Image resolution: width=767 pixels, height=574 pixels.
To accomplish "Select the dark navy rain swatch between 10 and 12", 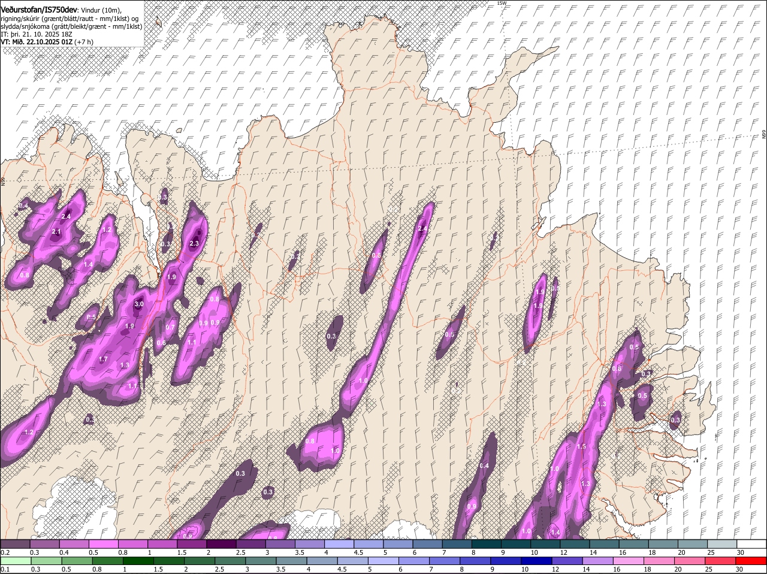I will point(538,561).
